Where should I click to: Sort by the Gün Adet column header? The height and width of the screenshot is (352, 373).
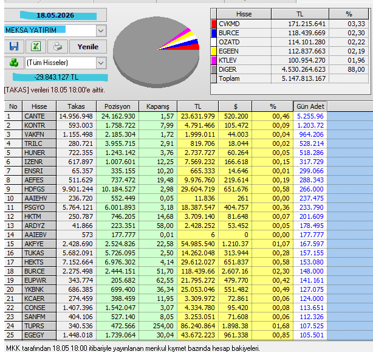coord(310,106)
